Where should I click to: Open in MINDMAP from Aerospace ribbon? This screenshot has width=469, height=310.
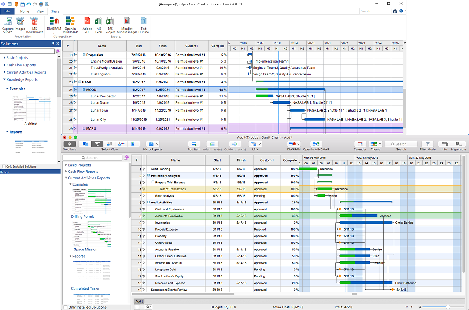pyautogui.click(x=70, y=25)
